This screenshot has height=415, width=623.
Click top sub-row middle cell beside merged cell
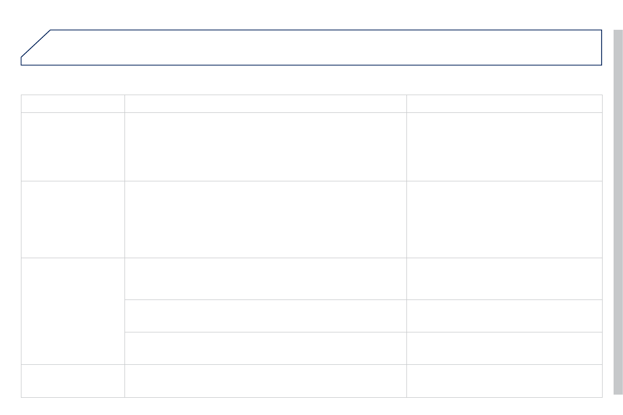(x=265, y=279)
